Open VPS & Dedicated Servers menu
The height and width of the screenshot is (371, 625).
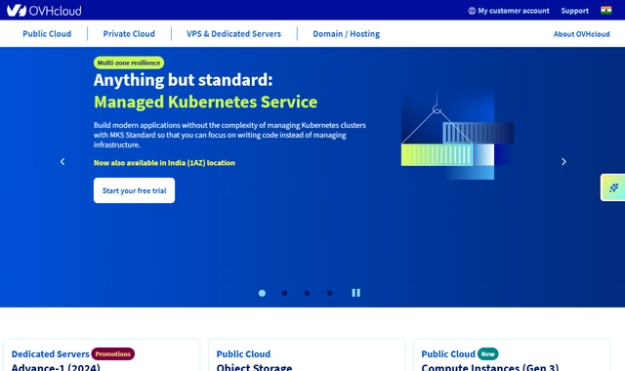pyautogui.click(x=234, y=34)
